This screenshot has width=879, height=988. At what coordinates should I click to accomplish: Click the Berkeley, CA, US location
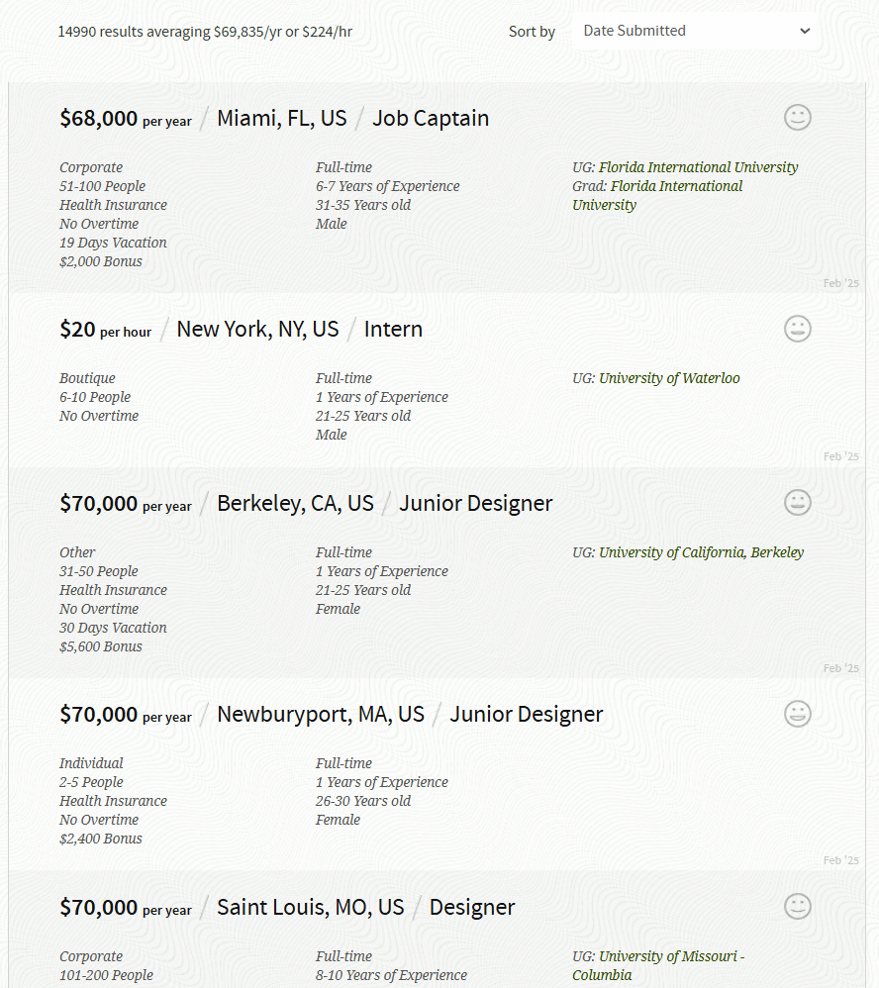coord(295,504)
